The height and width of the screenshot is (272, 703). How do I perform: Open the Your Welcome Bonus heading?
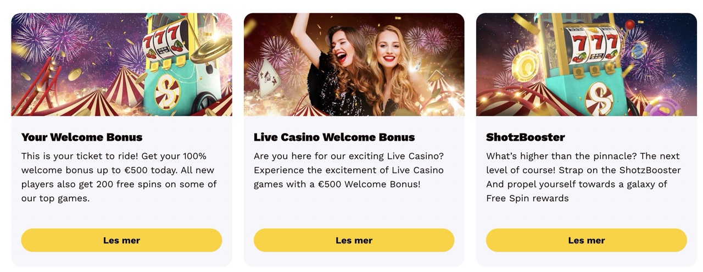point(82,137)
